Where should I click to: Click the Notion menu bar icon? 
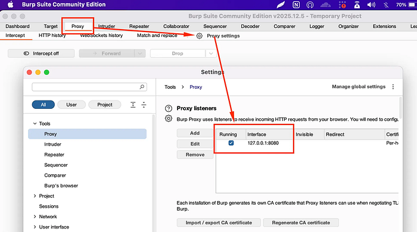click(x=296, y=5)
